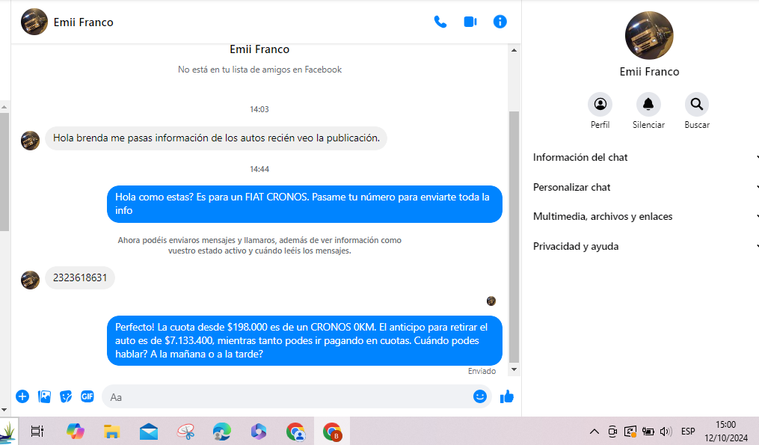Screen dimensions: 759x445
Task: Open the volume control in tray
Action: [666, 432]
